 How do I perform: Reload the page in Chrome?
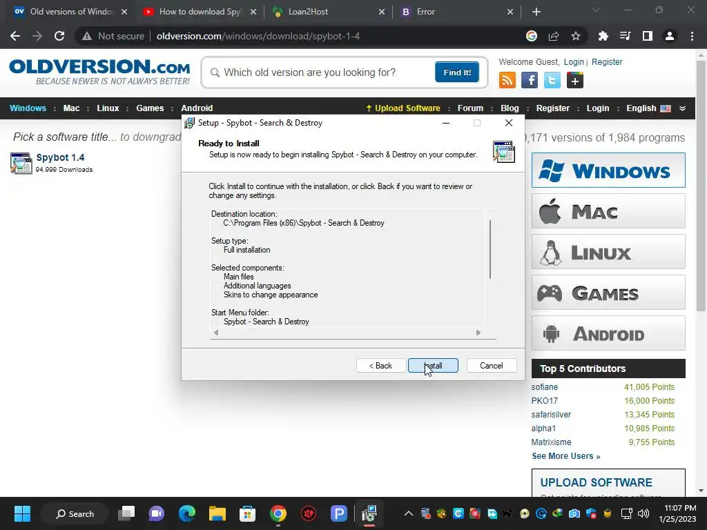click(59, 36)
